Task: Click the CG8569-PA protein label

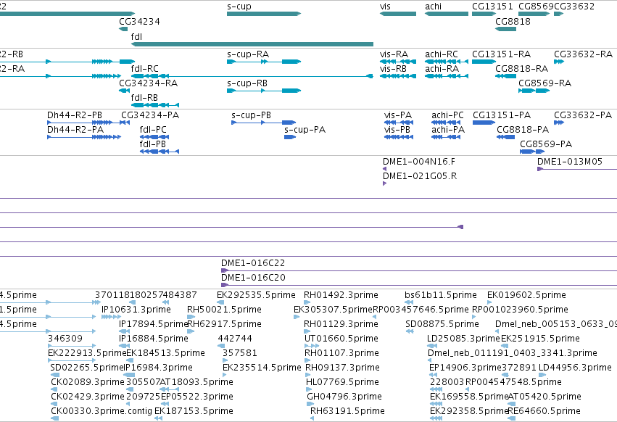Action: click(x=546, y=144)
